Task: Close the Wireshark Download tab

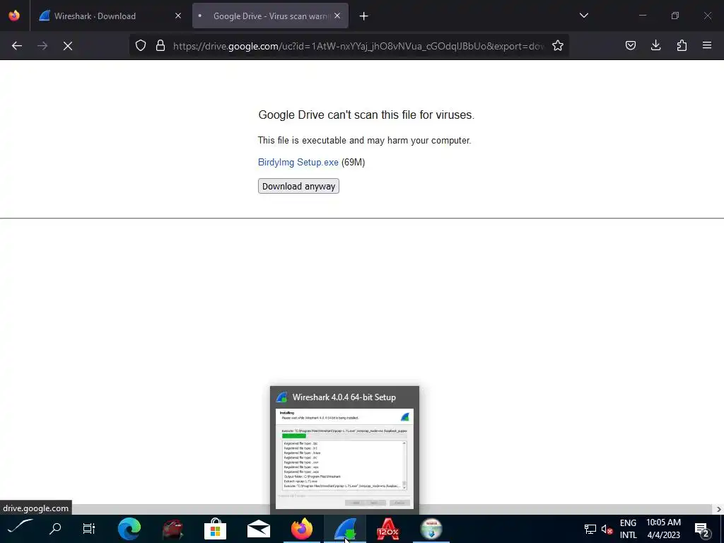Action: pos(178,16)
